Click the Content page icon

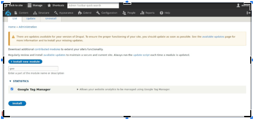pos(16,13)
